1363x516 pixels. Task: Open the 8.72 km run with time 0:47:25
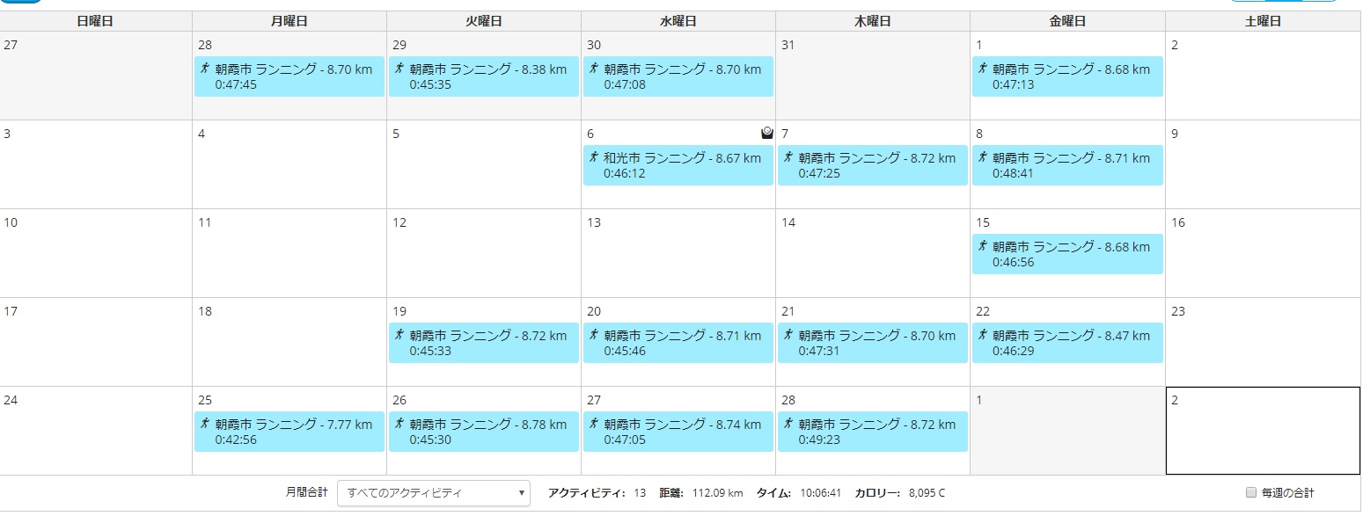click(x=873, y=165)
